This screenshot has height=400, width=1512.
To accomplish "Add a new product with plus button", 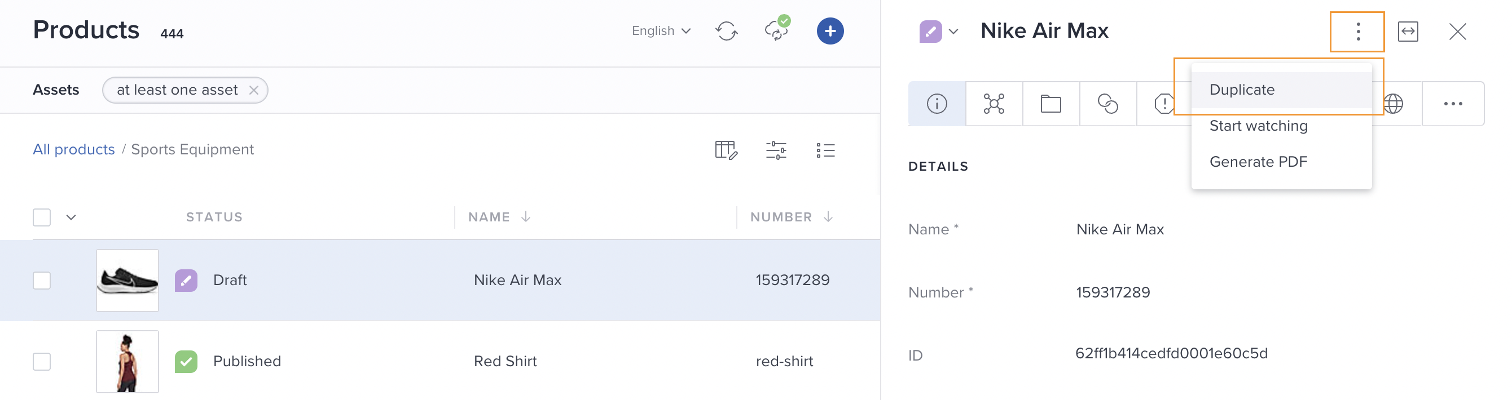I will (x=830, y=31).
